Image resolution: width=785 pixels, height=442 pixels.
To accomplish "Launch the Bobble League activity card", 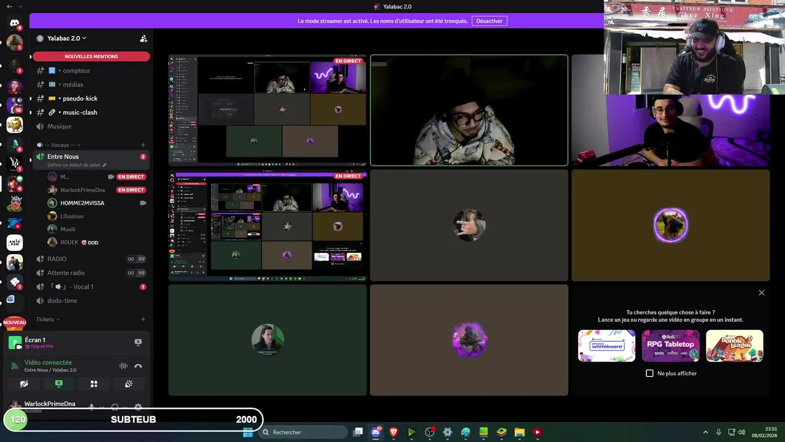I will coord(735,346).
